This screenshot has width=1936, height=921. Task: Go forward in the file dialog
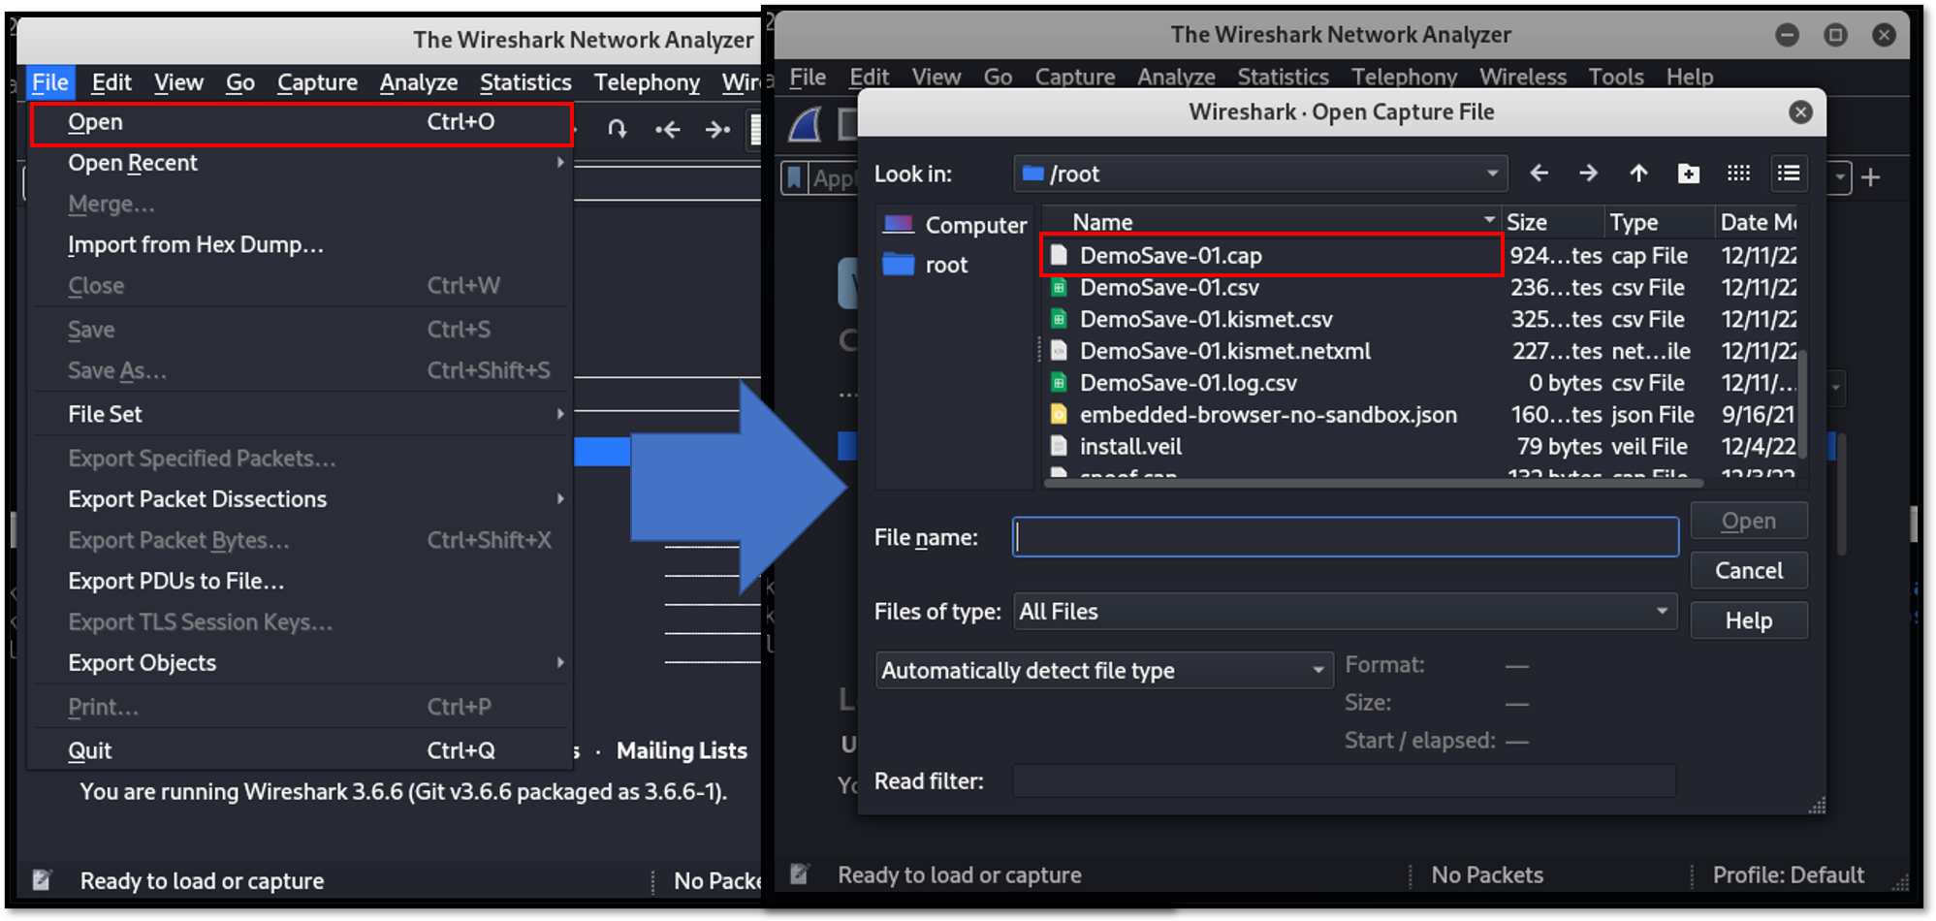click(1588, 174)
